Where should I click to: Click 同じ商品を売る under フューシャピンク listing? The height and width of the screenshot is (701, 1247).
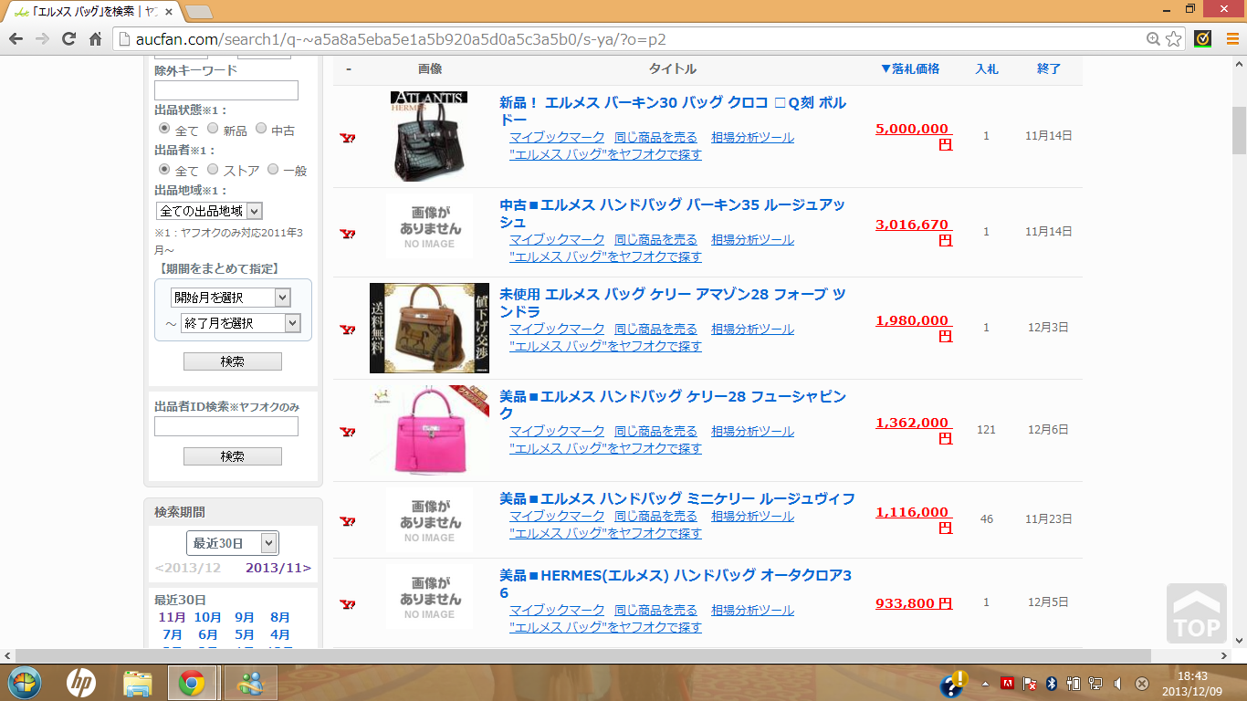[655, 431]
